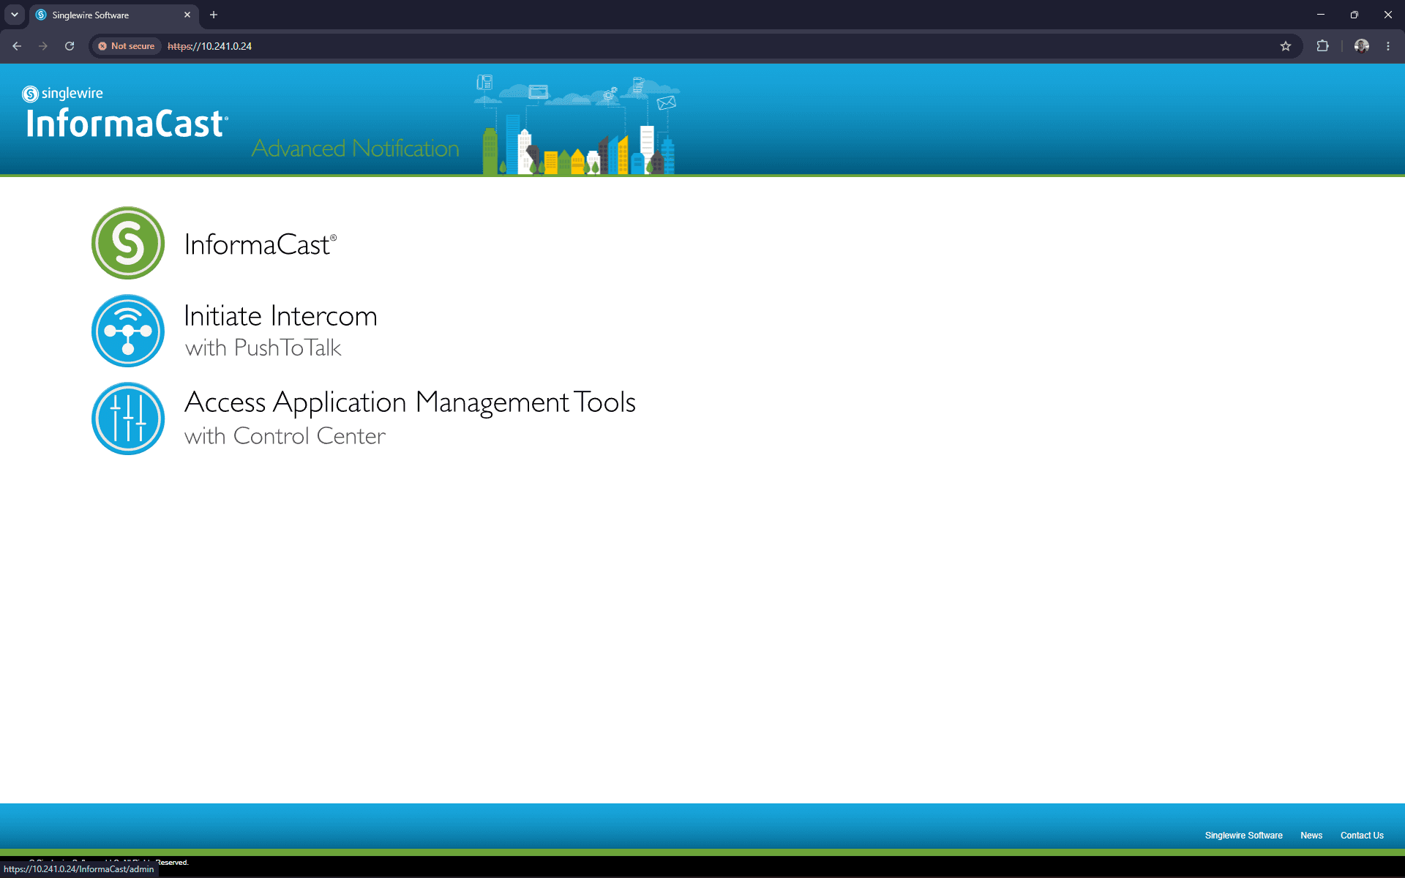Viewport: 1405px width, 878px height.
Task: Select the Singlewire Software tab
Action: pyautogui.click(x=113, y=15)
